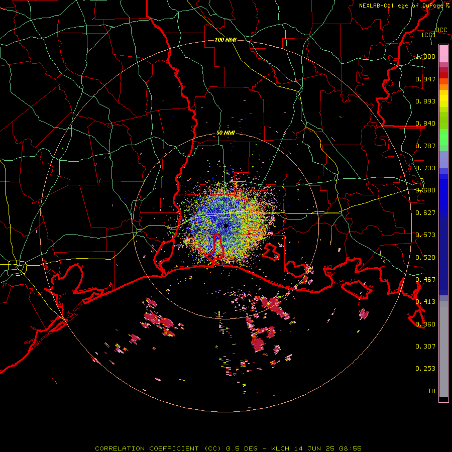Click the 0.947 color scale label
The height and width of the screenshot is (452, 452).
(425, 79)
